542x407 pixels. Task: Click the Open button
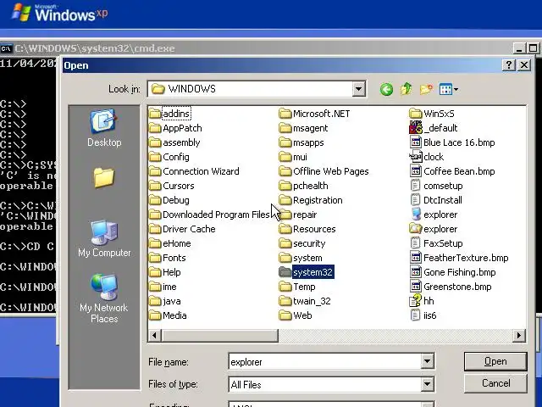pos(495,361)
